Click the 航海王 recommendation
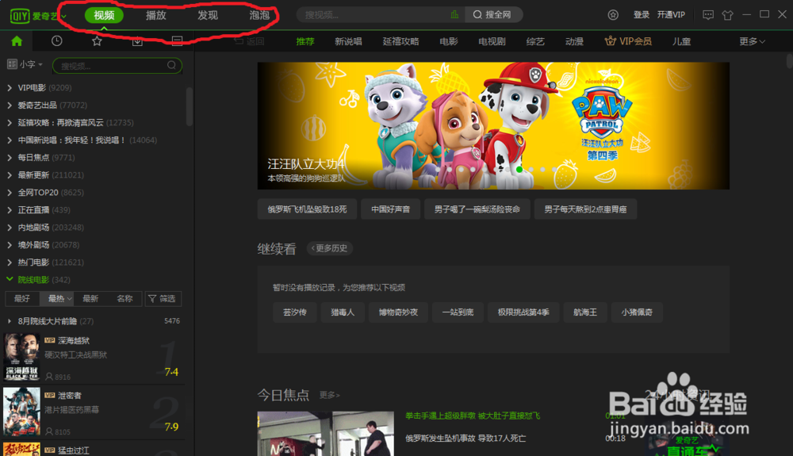 point(585,312)
